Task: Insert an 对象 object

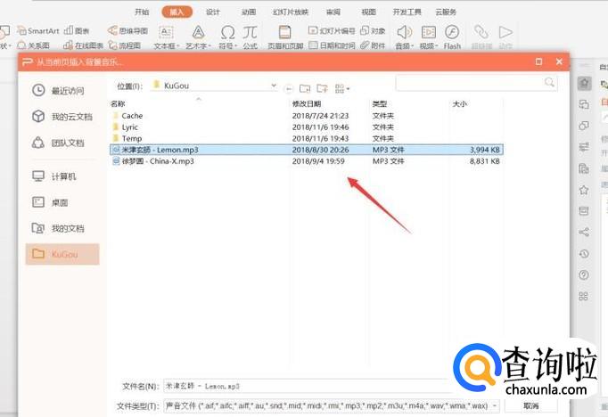Action: (373, 31)
